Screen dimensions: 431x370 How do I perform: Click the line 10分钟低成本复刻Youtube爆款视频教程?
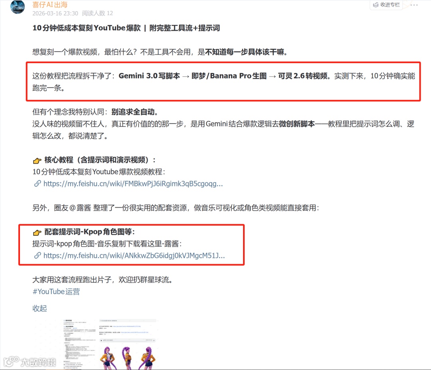tap(98, 172)
